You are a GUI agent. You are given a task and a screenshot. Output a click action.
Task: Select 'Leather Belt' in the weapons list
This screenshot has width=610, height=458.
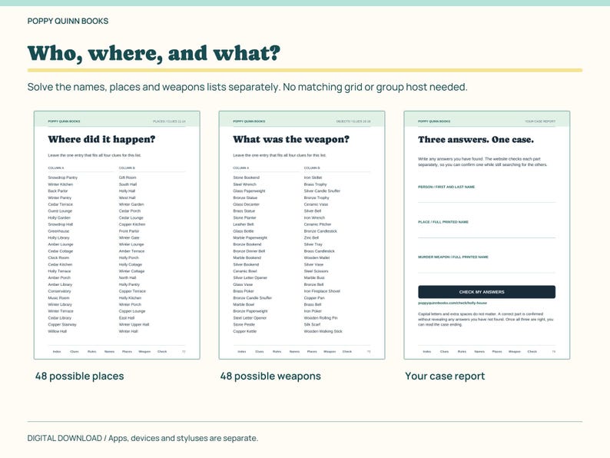pos(244,224)
